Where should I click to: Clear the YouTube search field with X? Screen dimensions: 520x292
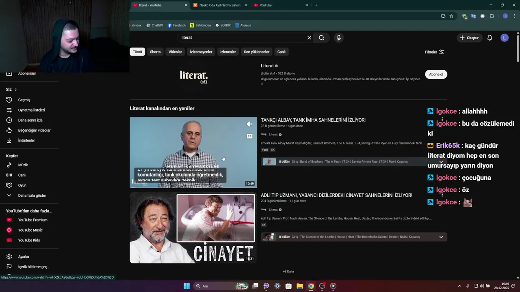point(309,38)
